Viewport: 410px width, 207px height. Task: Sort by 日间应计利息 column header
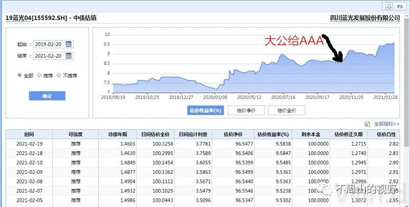click(x=193, y=134)
